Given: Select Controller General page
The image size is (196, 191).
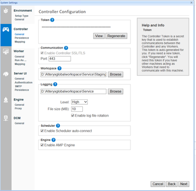Looking at the screenshot, I should coord(19,34).
